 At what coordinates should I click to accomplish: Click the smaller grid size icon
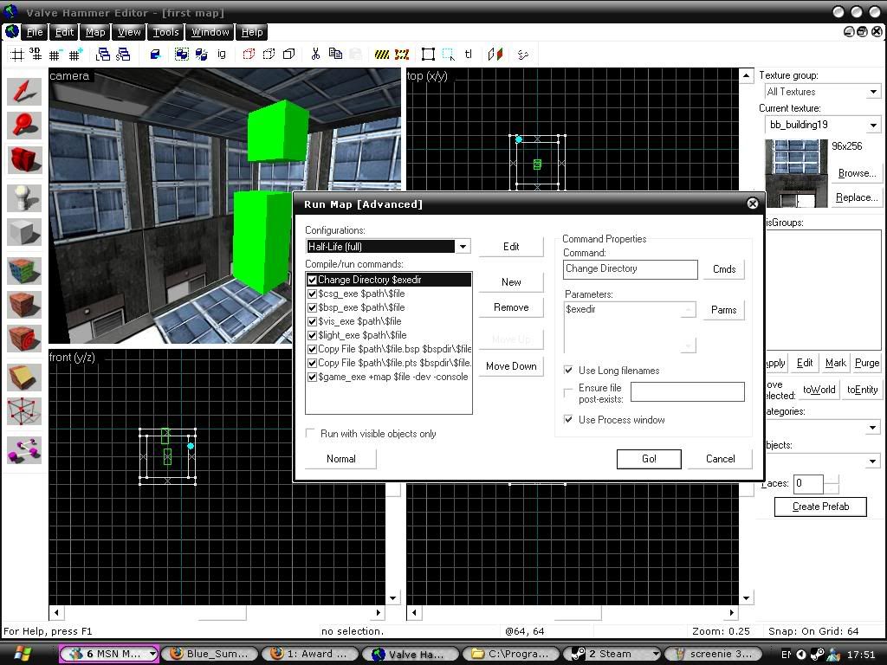point(55,55)
